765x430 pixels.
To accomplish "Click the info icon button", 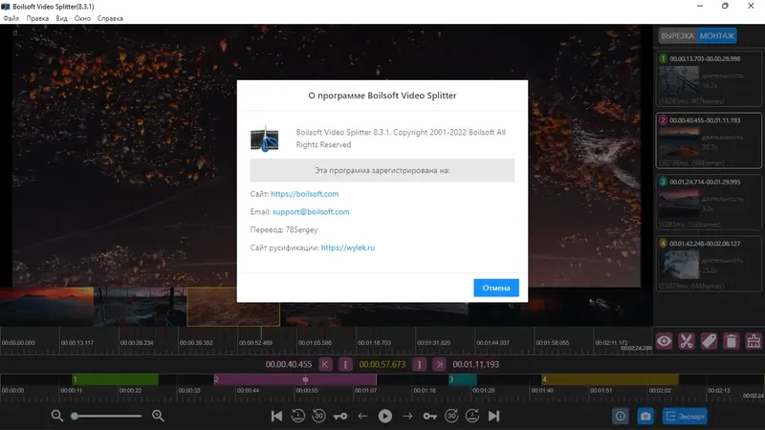I will pyautogui.click(x=620, y=417).
